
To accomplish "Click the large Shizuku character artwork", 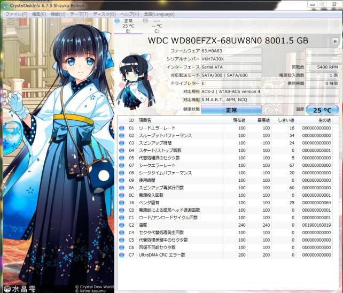I will click(x=59, y=156).
